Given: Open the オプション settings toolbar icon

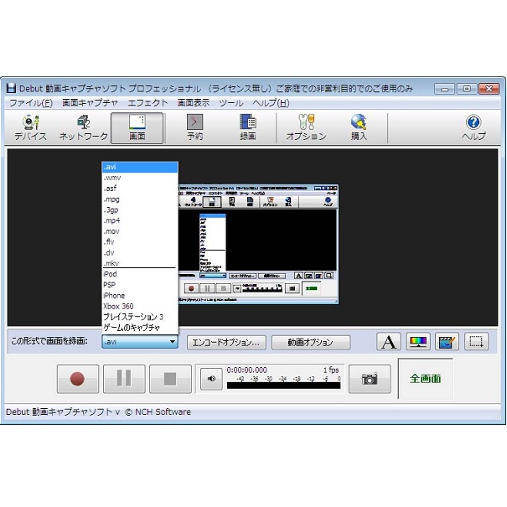Looking at the screenshot, I should coord(306,128).
